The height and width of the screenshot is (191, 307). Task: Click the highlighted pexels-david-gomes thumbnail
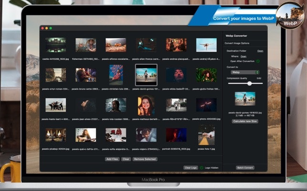[x=146, y=75]
